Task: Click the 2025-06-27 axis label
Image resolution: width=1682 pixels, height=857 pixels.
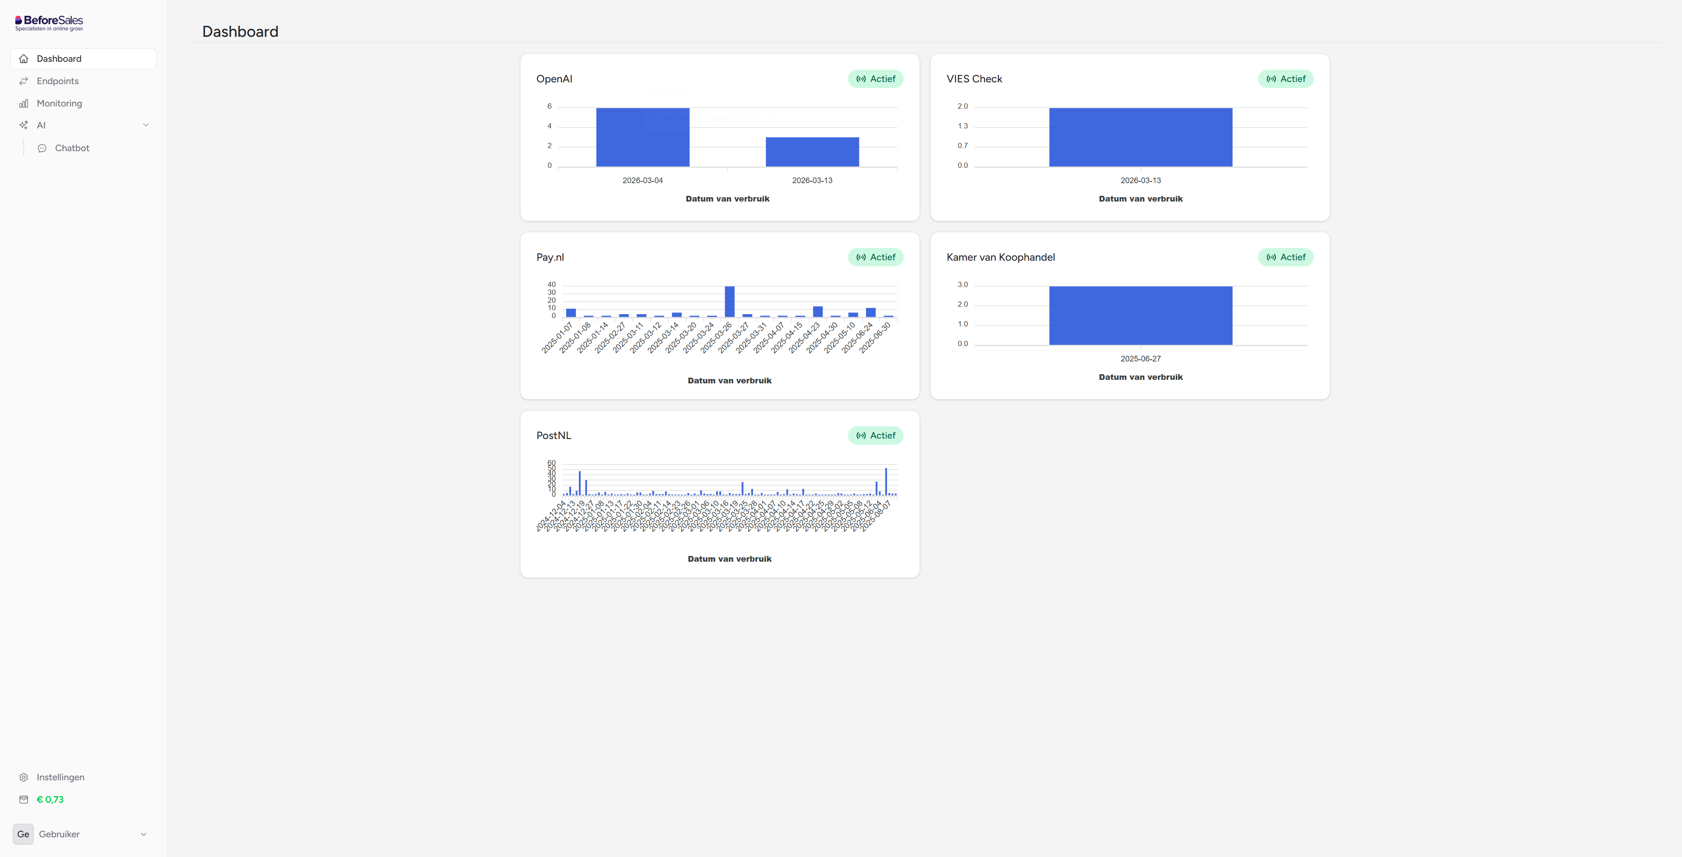Action: coord(1141,358)
